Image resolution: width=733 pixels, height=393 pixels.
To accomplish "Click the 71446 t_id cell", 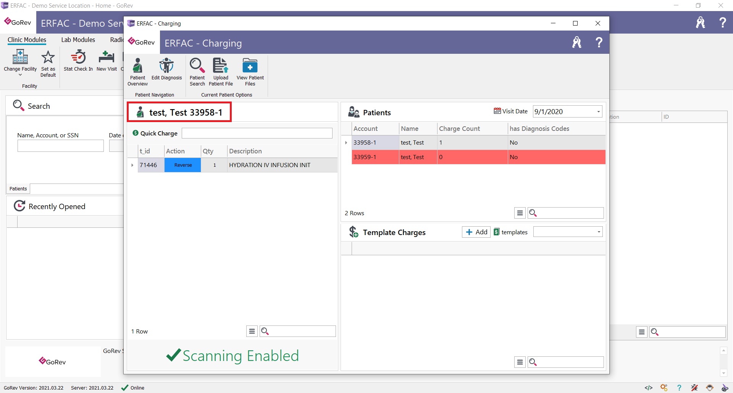I will click(151, 165).
